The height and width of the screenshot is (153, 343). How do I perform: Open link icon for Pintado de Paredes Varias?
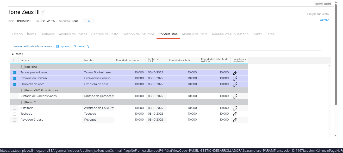(235, 96)
